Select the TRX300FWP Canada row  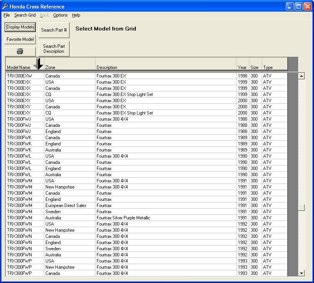[147, 273]
